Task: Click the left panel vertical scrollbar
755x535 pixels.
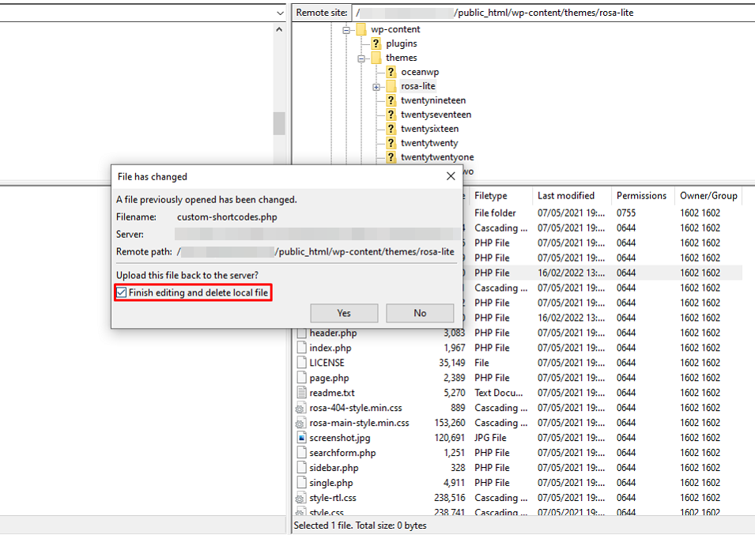Action: tap(277, 123)
